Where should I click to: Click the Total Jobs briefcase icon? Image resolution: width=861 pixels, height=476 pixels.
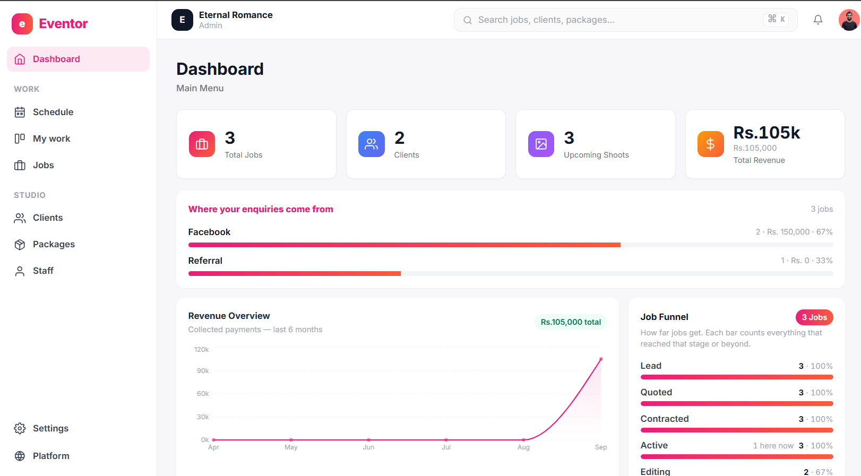pyautogui.click(x=202, y=144)
